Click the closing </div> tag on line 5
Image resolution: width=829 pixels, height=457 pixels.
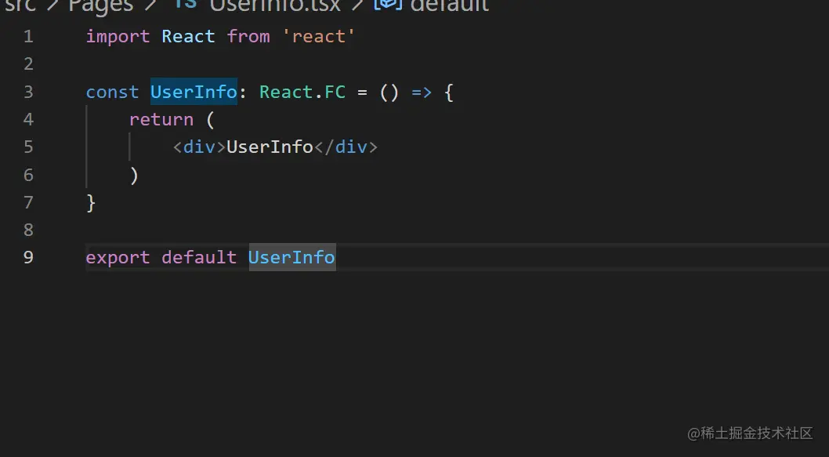click(x=346, y=147)
